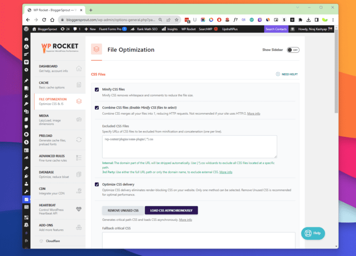Open the Media settings section
Viewport: 356px width, 256px height.
(60, 120)
